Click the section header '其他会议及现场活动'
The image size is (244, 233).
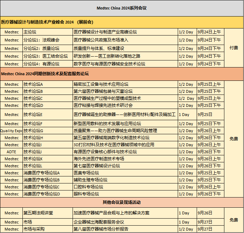click(x=122, y=202)
